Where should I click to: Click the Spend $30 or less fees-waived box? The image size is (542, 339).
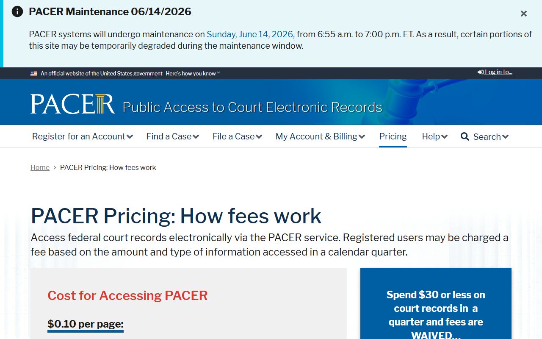(436, 303)
